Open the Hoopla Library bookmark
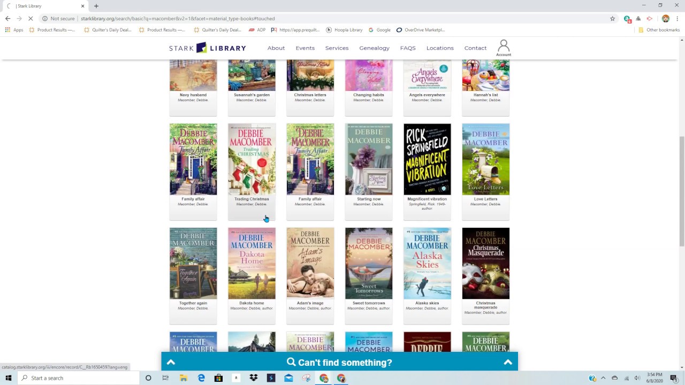Image resolution: width=685 pixels, height=385 pixels. 344,30
